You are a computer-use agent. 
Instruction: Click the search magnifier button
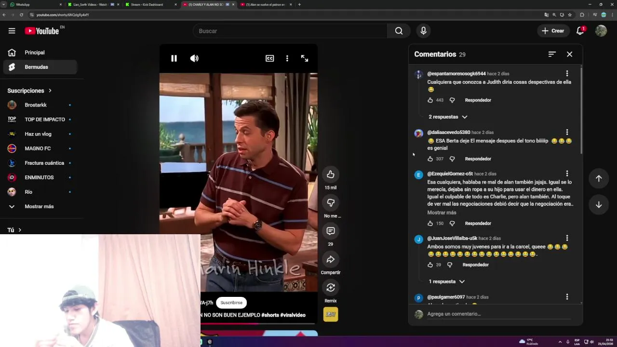click(399, 31)
